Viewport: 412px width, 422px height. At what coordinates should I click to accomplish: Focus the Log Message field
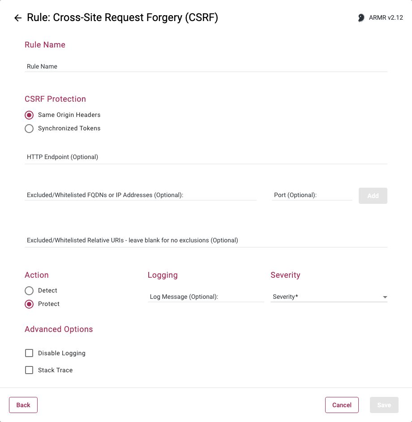tap(206, 297)
